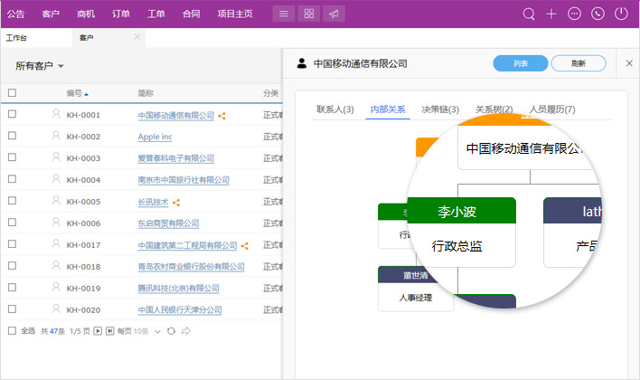Click the export share arrow icon in footer
640x380 pixels.
point(186,331)
